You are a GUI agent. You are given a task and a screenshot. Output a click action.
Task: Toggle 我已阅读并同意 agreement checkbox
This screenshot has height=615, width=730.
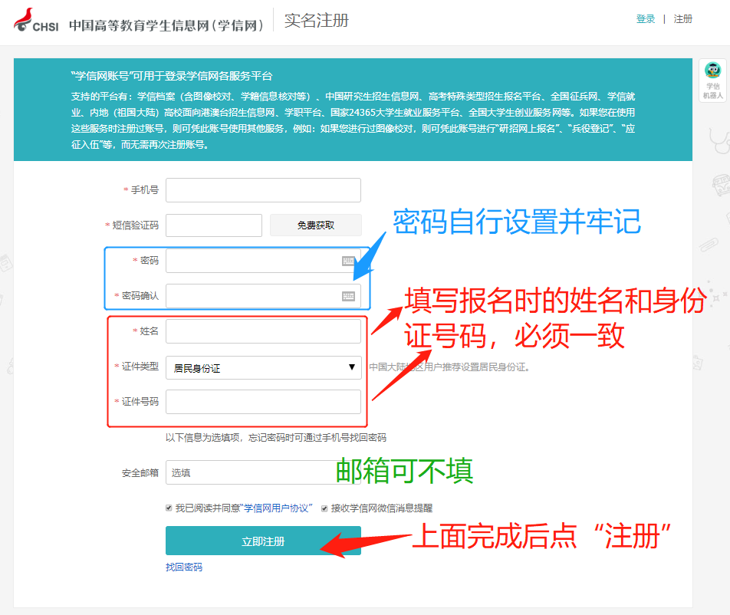169,508
